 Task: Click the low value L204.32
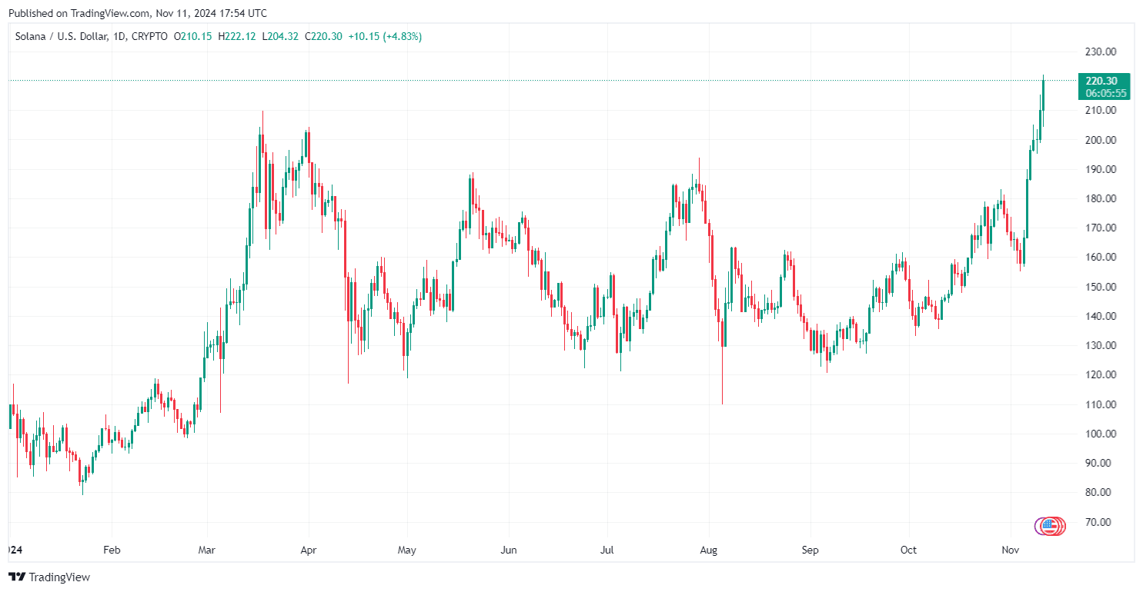pyautogui.click(x=280, y=36)
